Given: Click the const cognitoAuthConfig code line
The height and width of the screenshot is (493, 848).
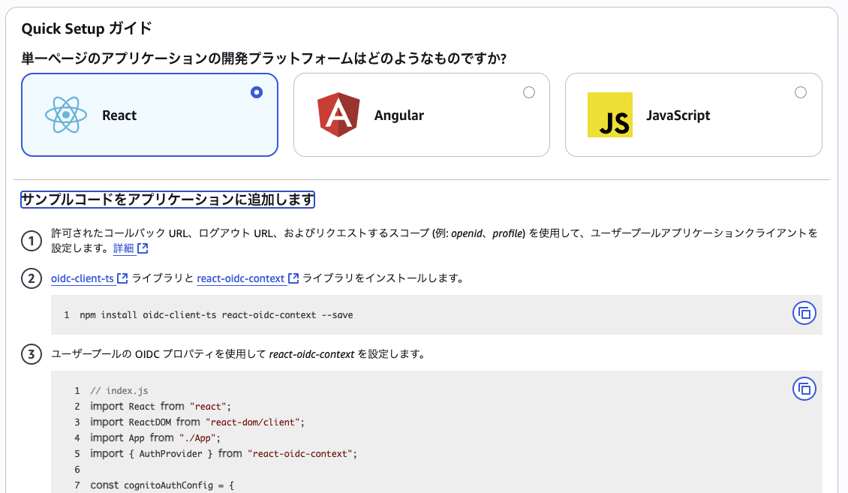Looking at the screenshot, I should (162, 485).
